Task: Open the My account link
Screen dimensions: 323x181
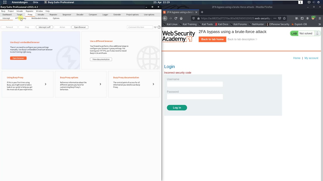Action: 311,58
